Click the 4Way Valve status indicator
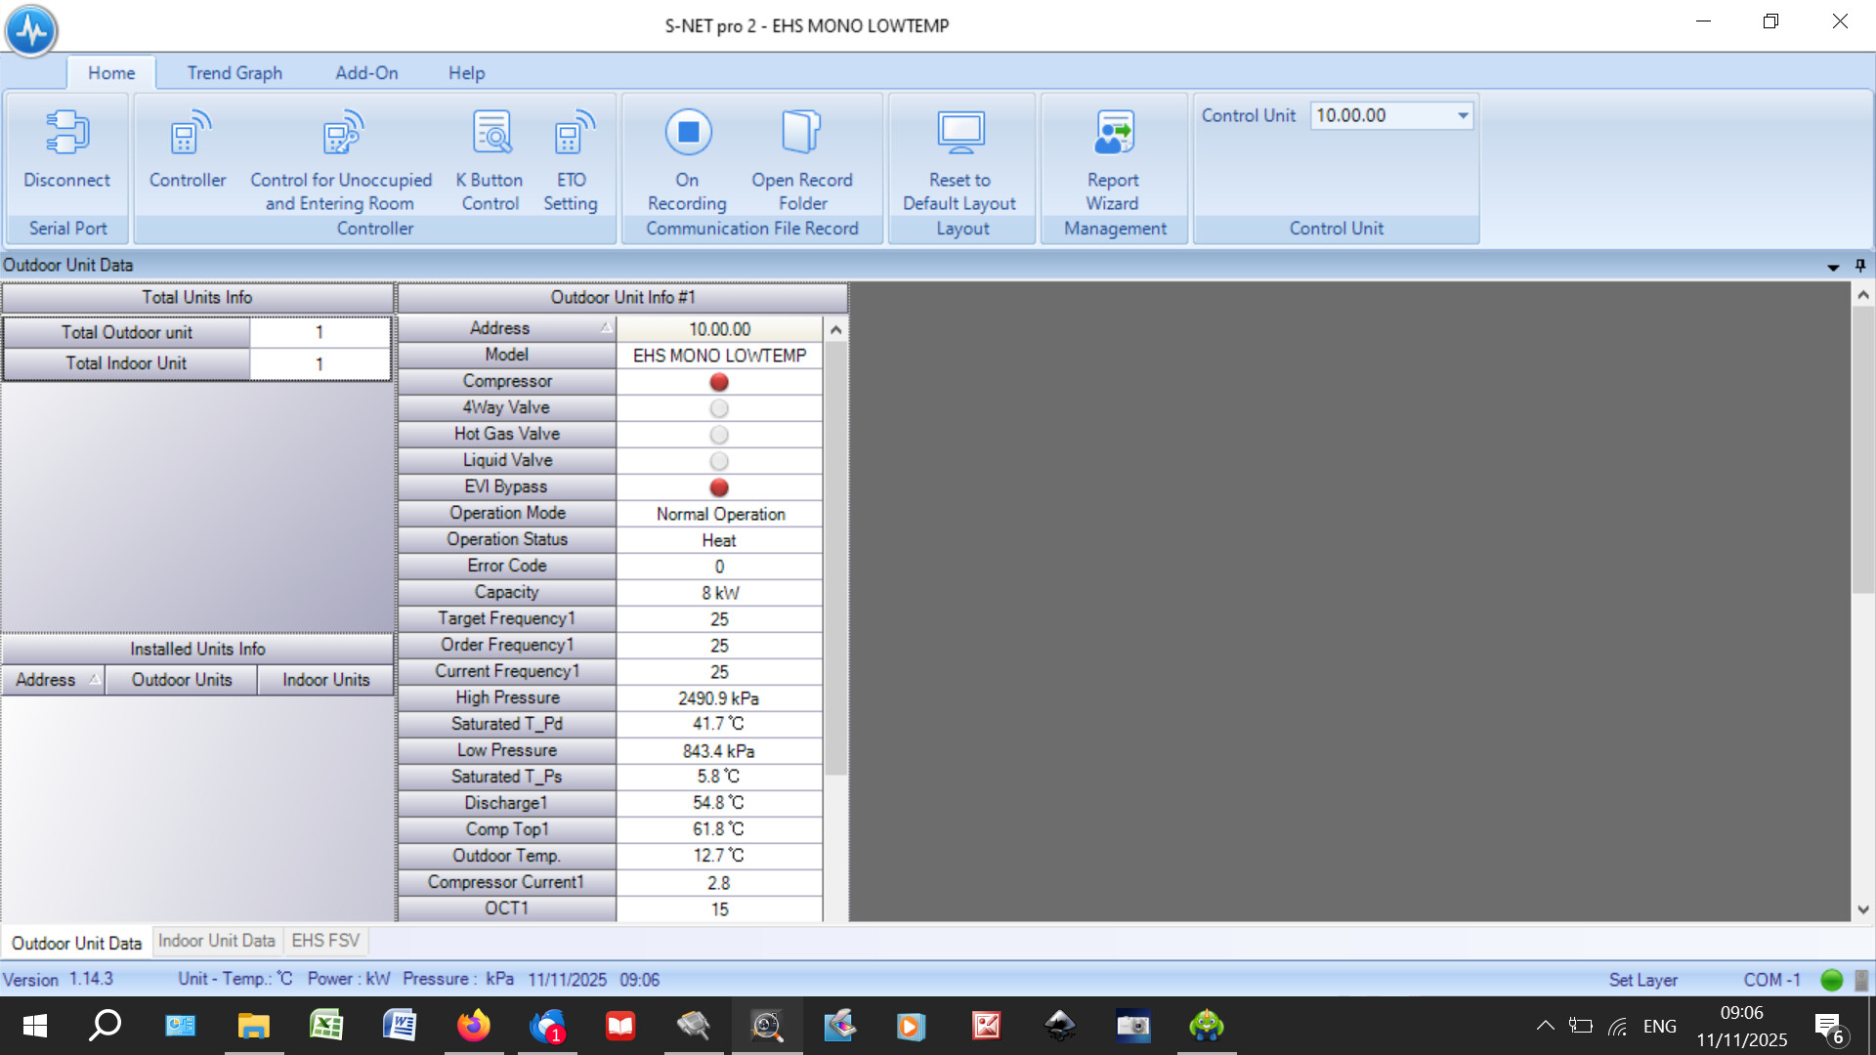The image size is (1876, 1055). pos(719,408)
